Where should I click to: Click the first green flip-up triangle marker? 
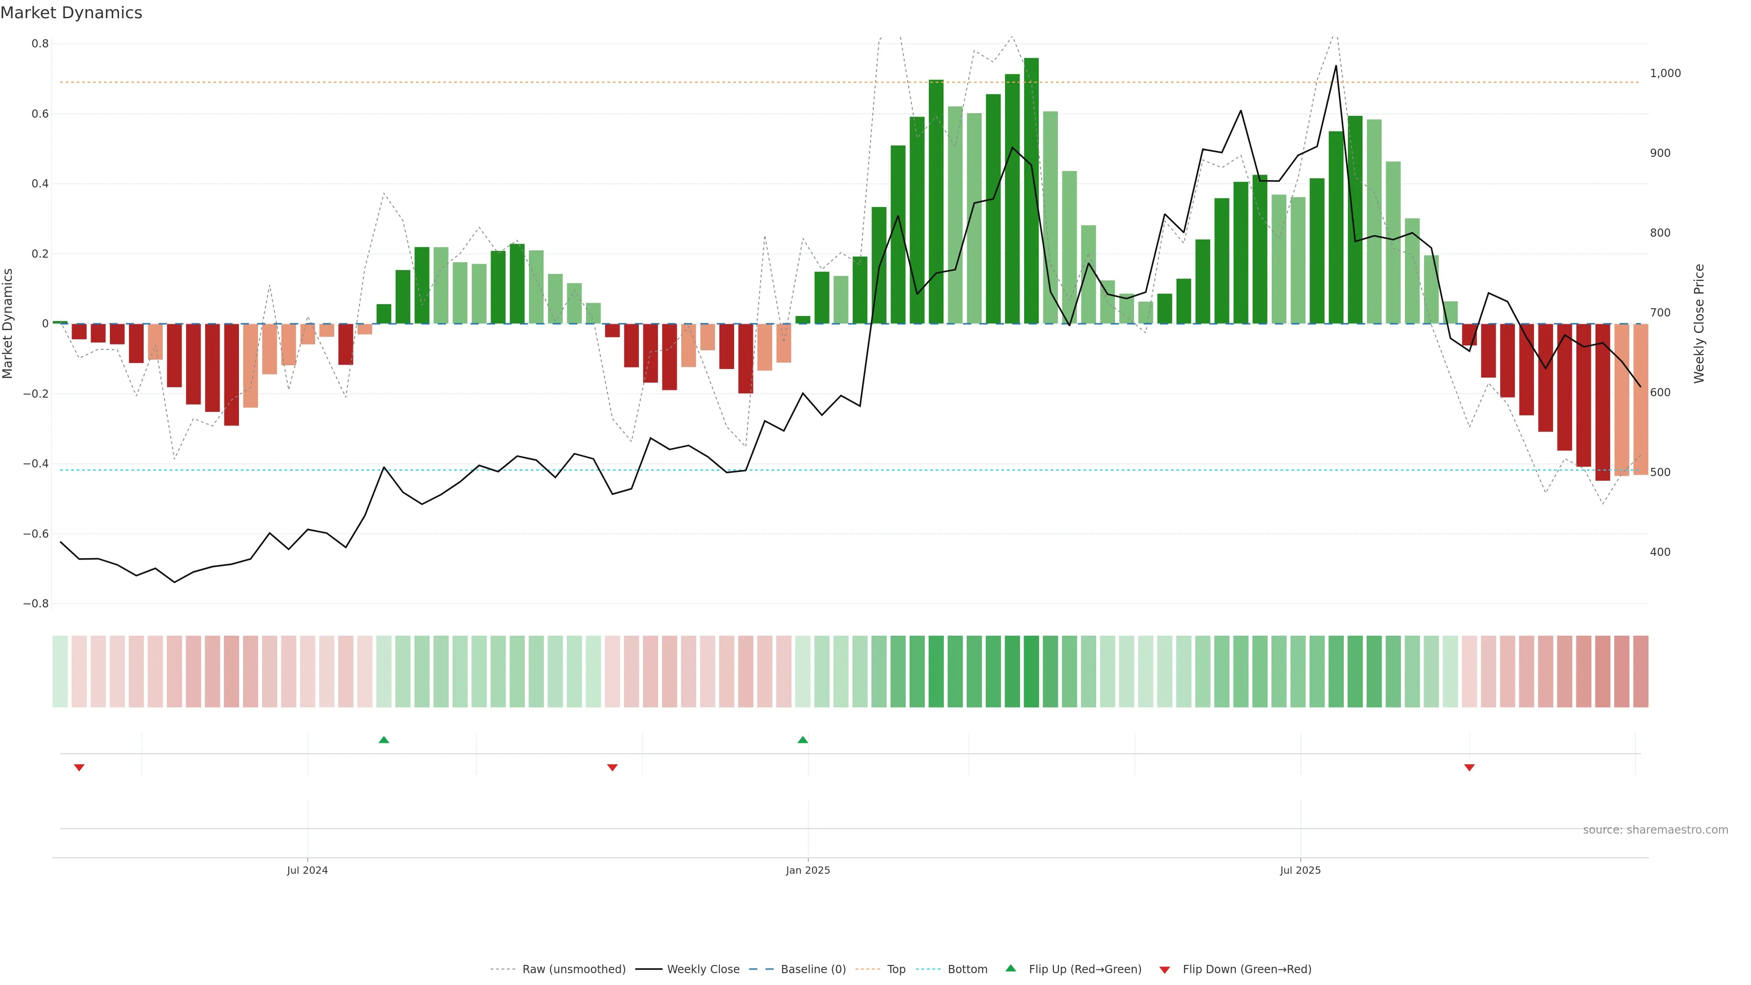(383, 740)
